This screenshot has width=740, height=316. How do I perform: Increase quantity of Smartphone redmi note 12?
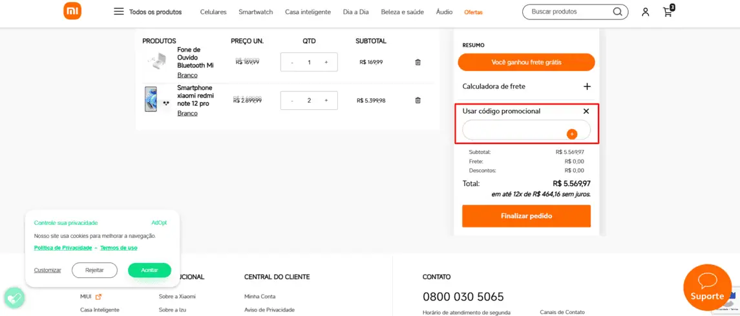(326, 100)
